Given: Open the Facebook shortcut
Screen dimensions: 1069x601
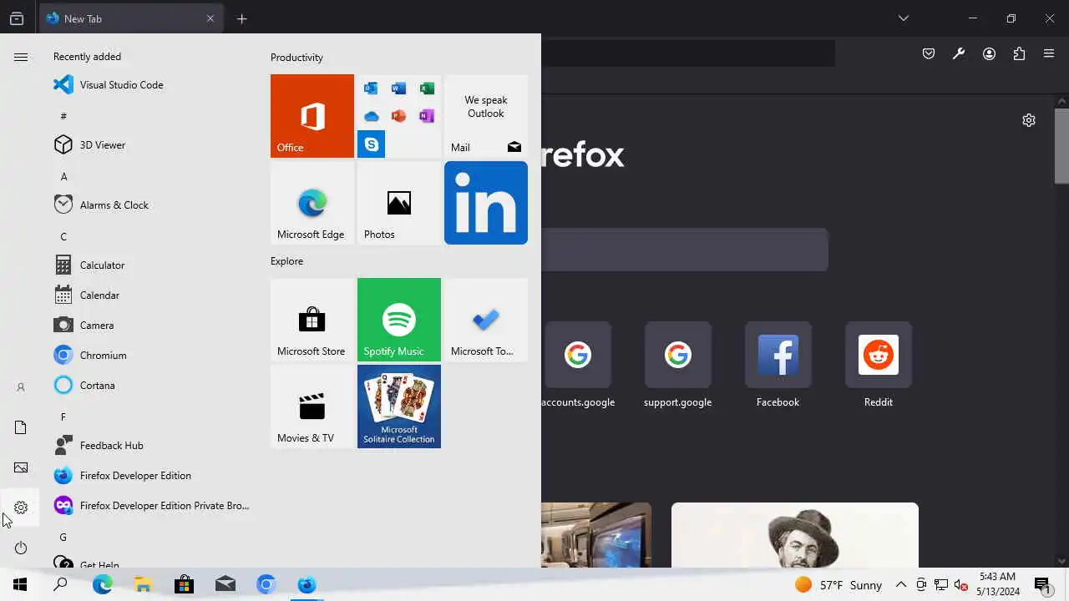Looking at the screenshot, I should [778, 365].
